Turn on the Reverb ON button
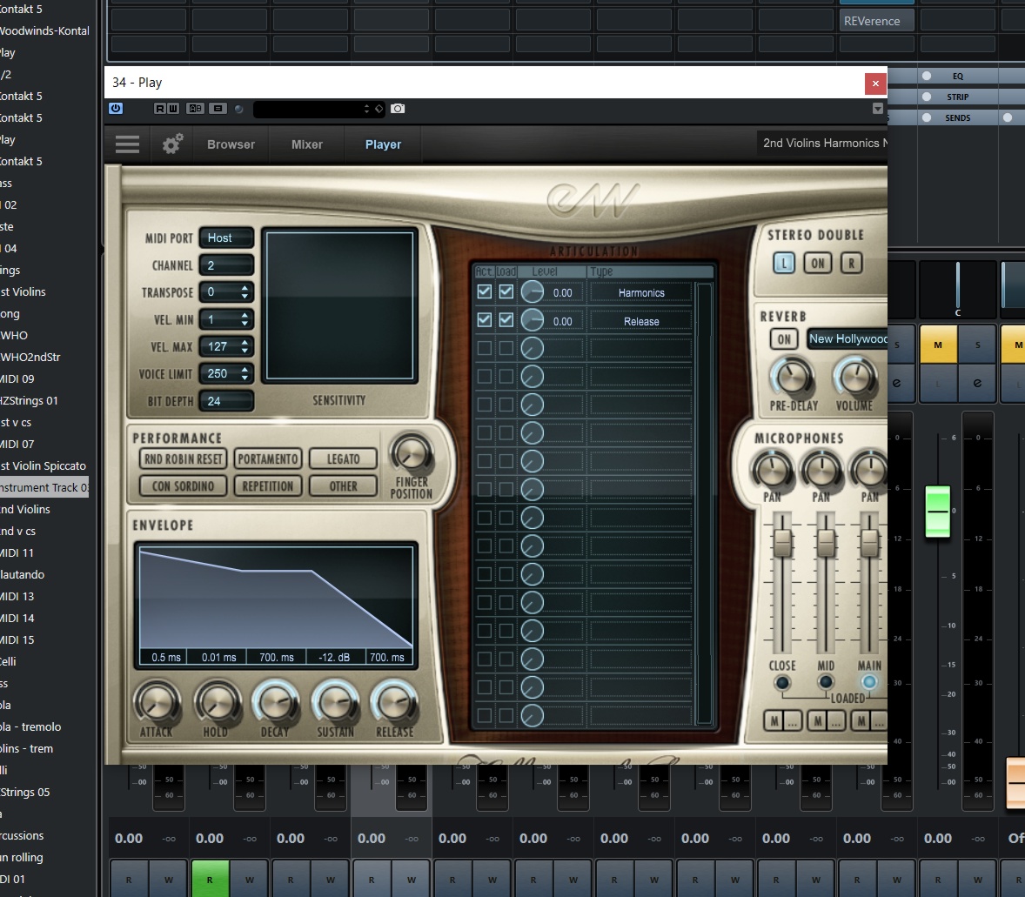The width and height of the screenshot is (1025, 897). click(x=784, y=339)
